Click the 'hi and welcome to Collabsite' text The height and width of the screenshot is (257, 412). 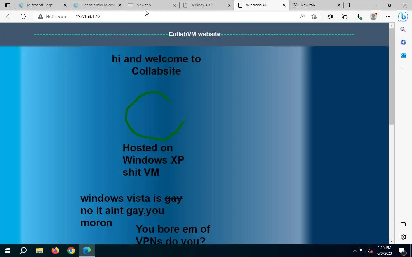click(x=156, y=65)
